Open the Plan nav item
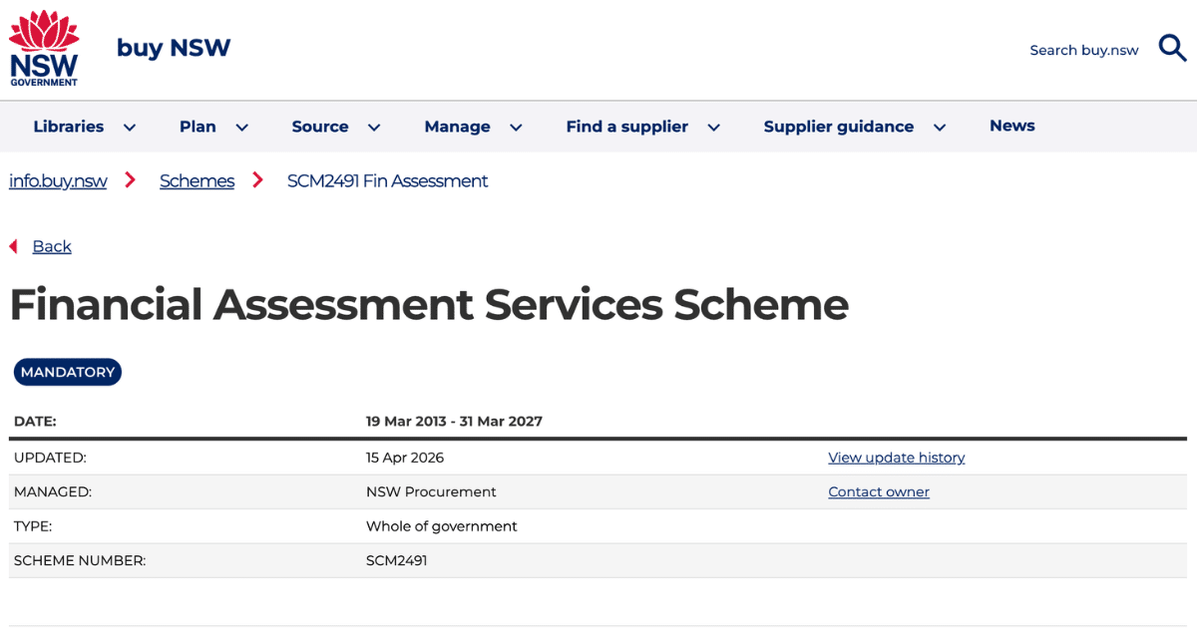This screenshot has width=1197, height=628. point(198,127)
